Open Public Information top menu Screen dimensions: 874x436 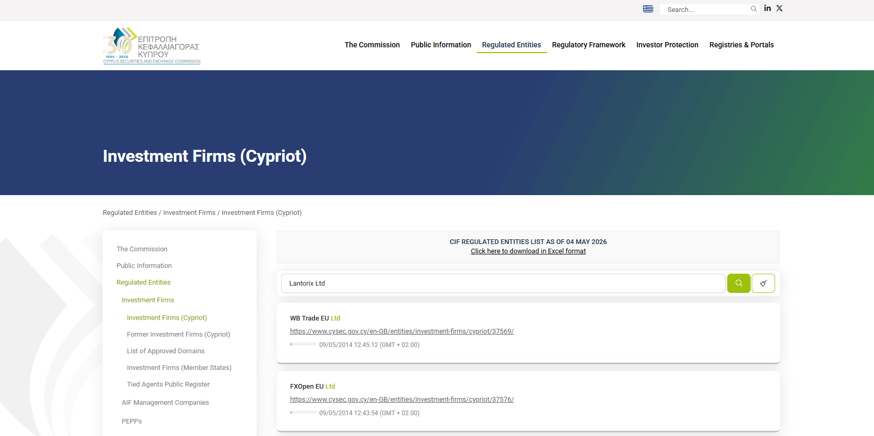pyautogui.click(x=441, y=45)
